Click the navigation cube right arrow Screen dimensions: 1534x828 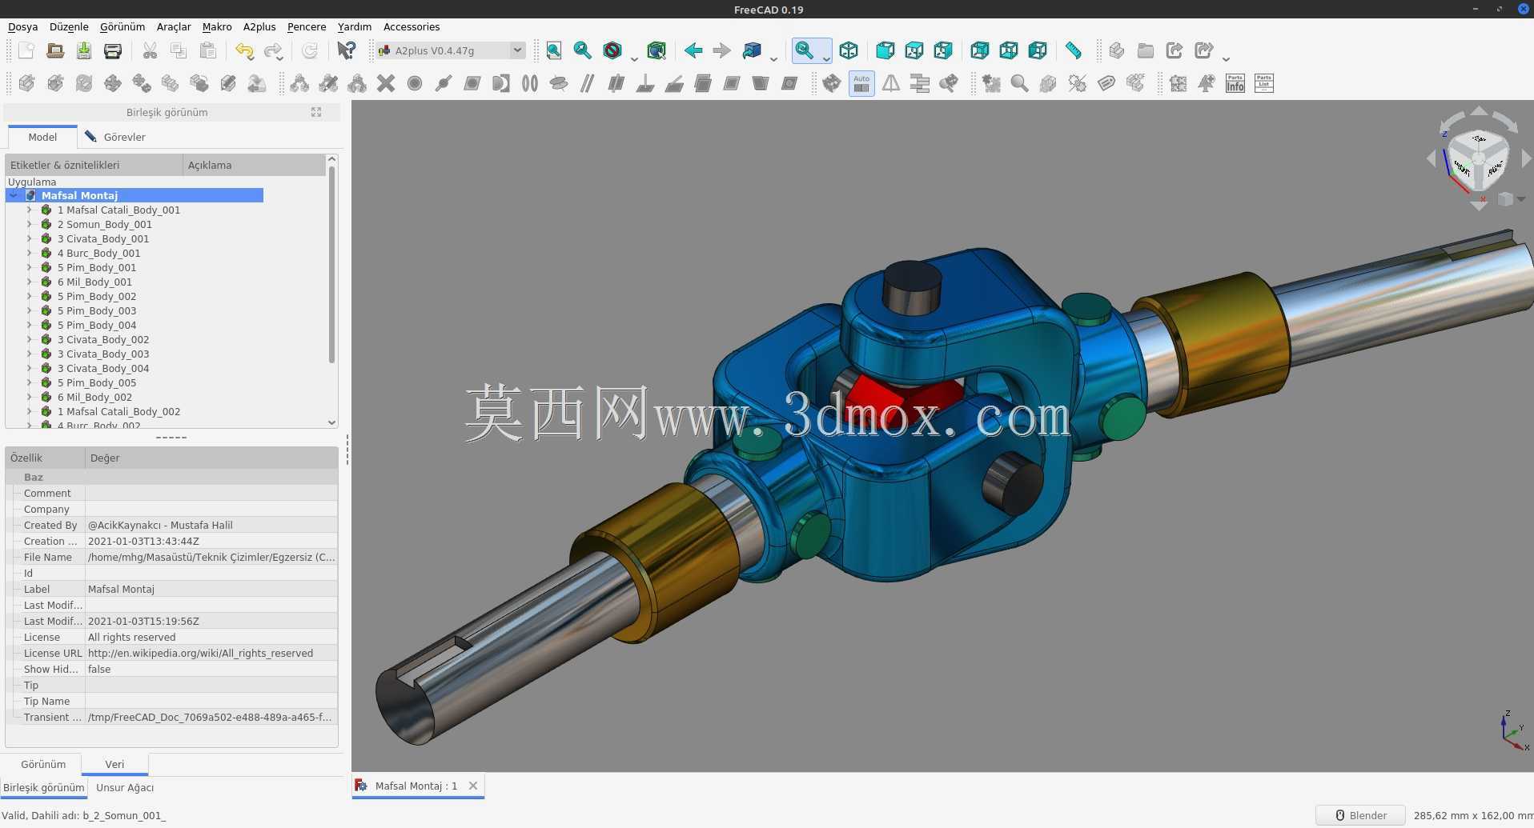[1526, 159]
